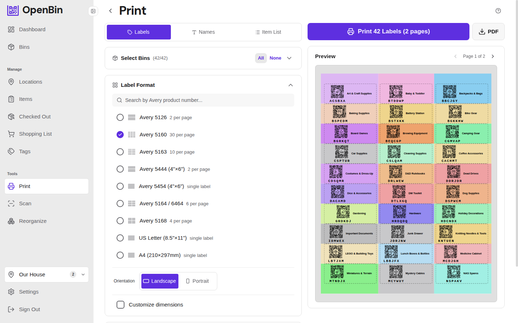Viewport: 518px width, 323px height.
Task: Click the Board Games label in preview
Action: (350, 134)
